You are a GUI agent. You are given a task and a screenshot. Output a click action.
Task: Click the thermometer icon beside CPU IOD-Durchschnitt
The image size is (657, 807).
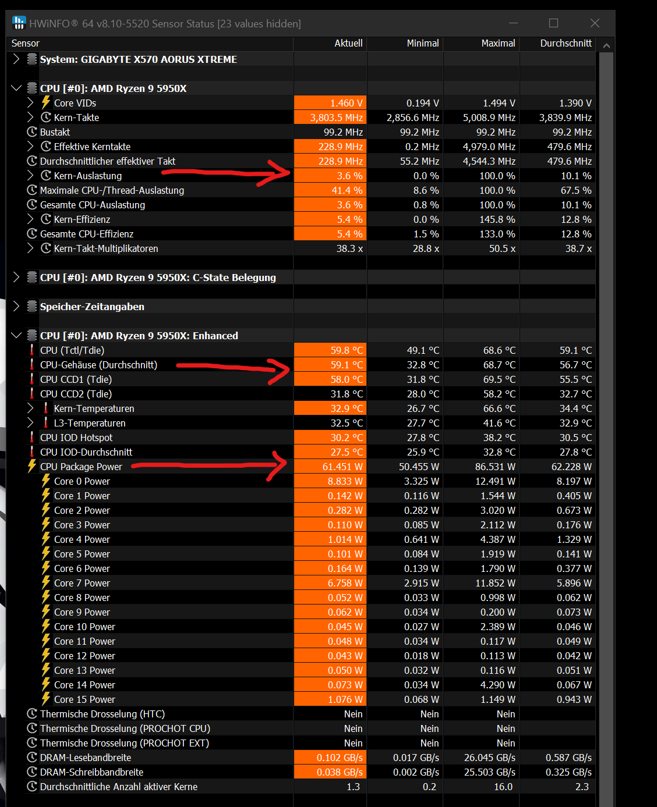pyautogui.click(x=32, y=452)
